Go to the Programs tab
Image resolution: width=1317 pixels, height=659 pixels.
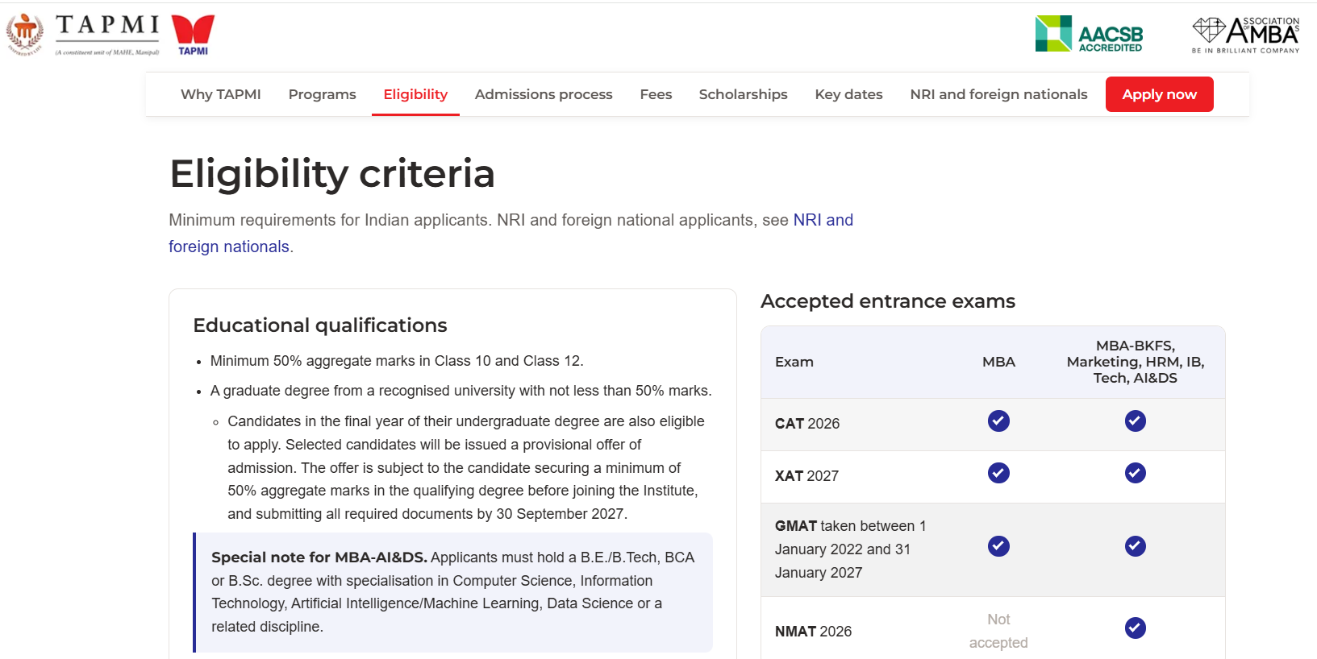pos(323,94)
